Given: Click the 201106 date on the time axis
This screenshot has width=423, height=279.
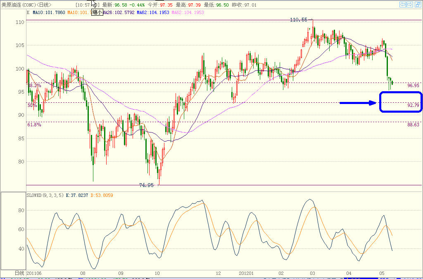Looking at the screenshot, I should (34, 273).
